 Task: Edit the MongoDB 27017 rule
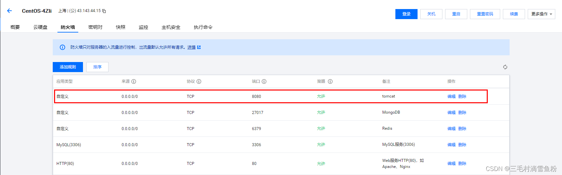[451, 113]
